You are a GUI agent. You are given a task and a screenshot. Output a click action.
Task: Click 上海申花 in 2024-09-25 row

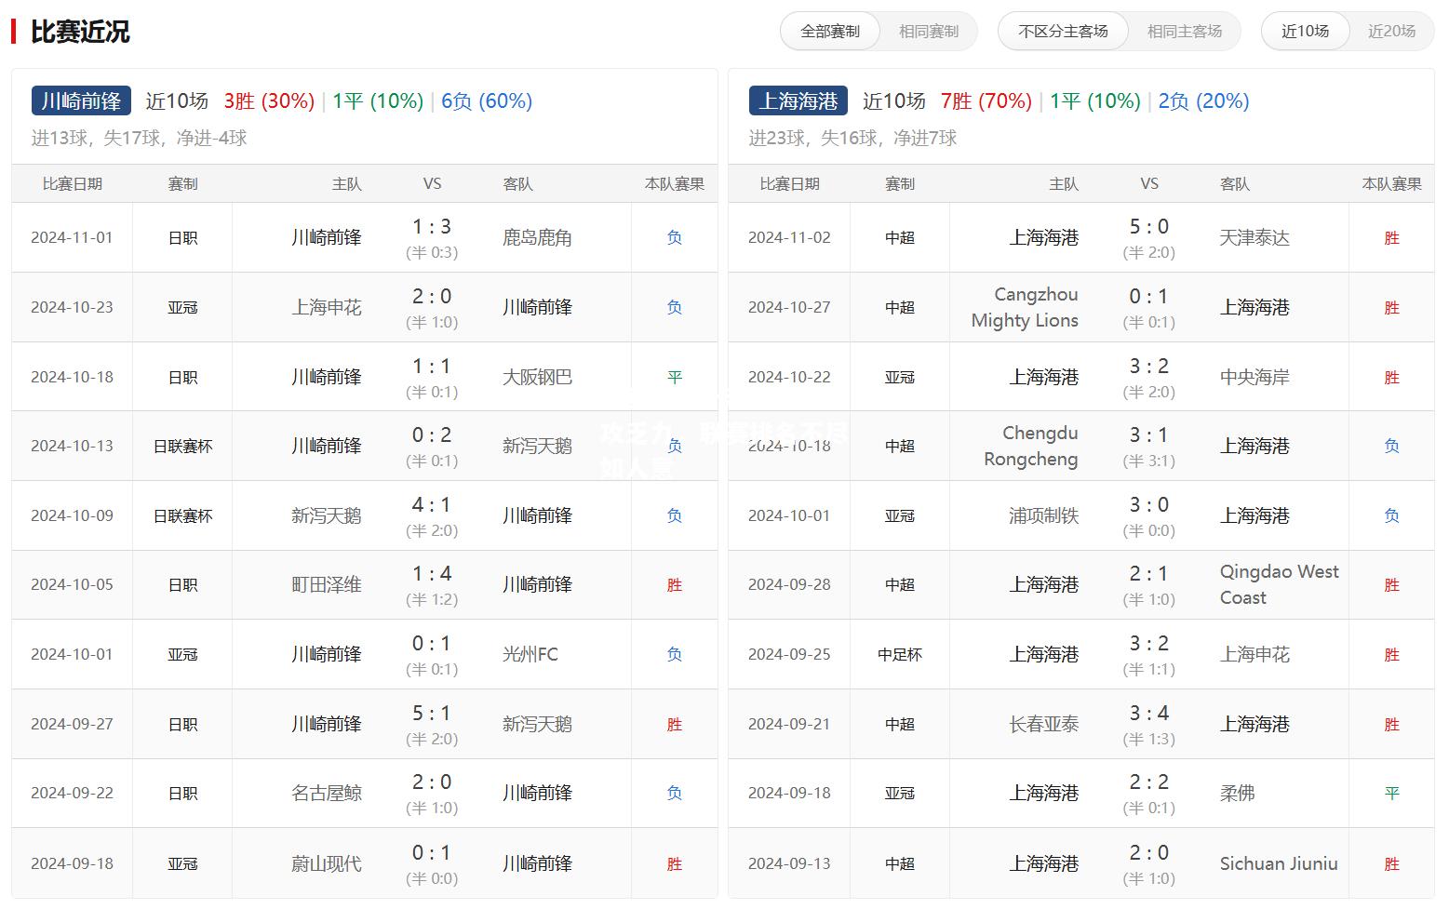[1254, 654]
